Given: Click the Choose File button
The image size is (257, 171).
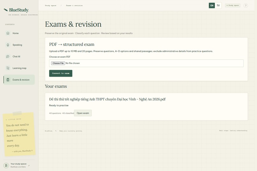Looking at the screenshot, I should coord(58,63).
